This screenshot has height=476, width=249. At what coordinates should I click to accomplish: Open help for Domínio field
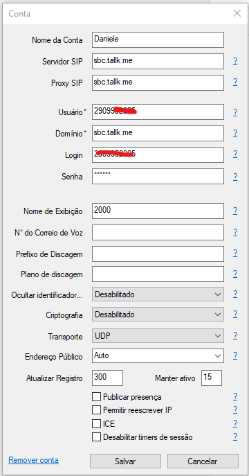click(x=235, y=133)
